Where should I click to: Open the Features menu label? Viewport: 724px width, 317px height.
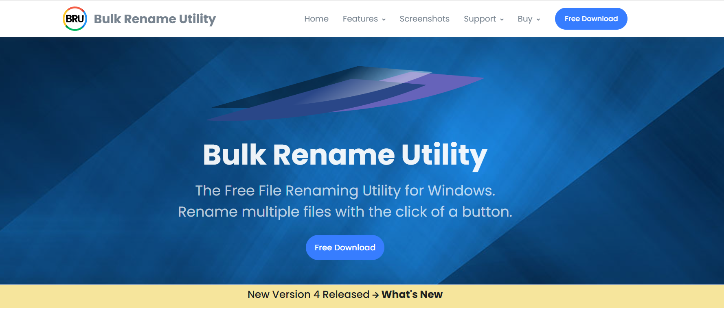click(360, 19)
